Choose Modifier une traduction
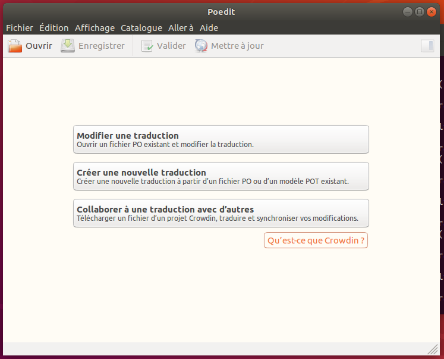 (x=221, y=139)
